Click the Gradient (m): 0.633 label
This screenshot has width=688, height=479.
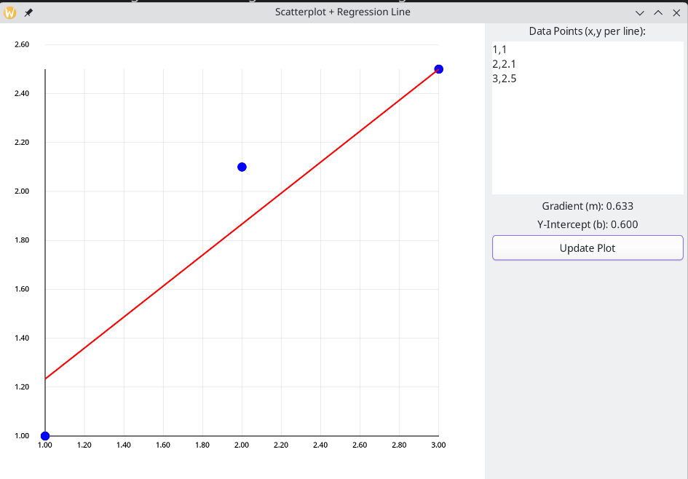coord(588,206)
